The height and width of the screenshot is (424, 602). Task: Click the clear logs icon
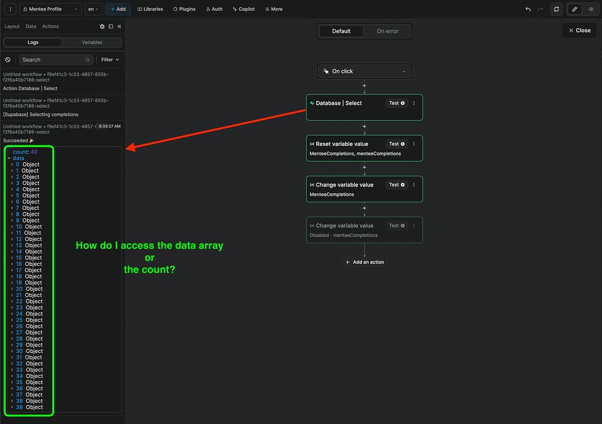pyautogui.click(x=7, y=59)
